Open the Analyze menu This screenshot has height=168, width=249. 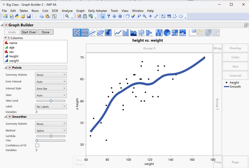click(67, 11)
